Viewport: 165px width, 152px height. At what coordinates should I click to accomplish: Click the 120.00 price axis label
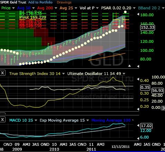pyautogui.click(x=147, y=41)
